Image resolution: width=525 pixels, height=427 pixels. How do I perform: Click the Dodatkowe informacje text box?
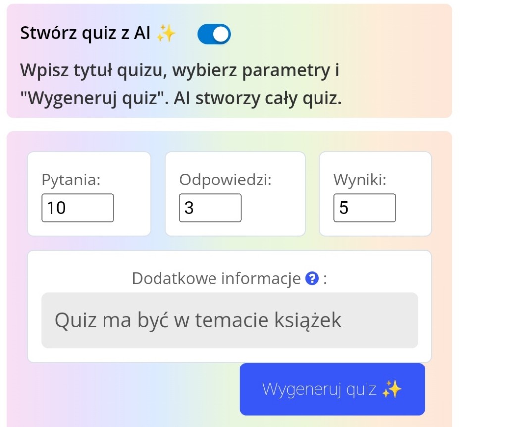coord(229,320)
